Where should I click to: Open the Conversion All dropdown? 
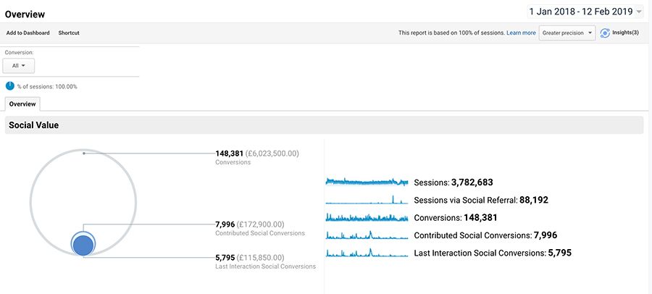(x=19, y=66)
